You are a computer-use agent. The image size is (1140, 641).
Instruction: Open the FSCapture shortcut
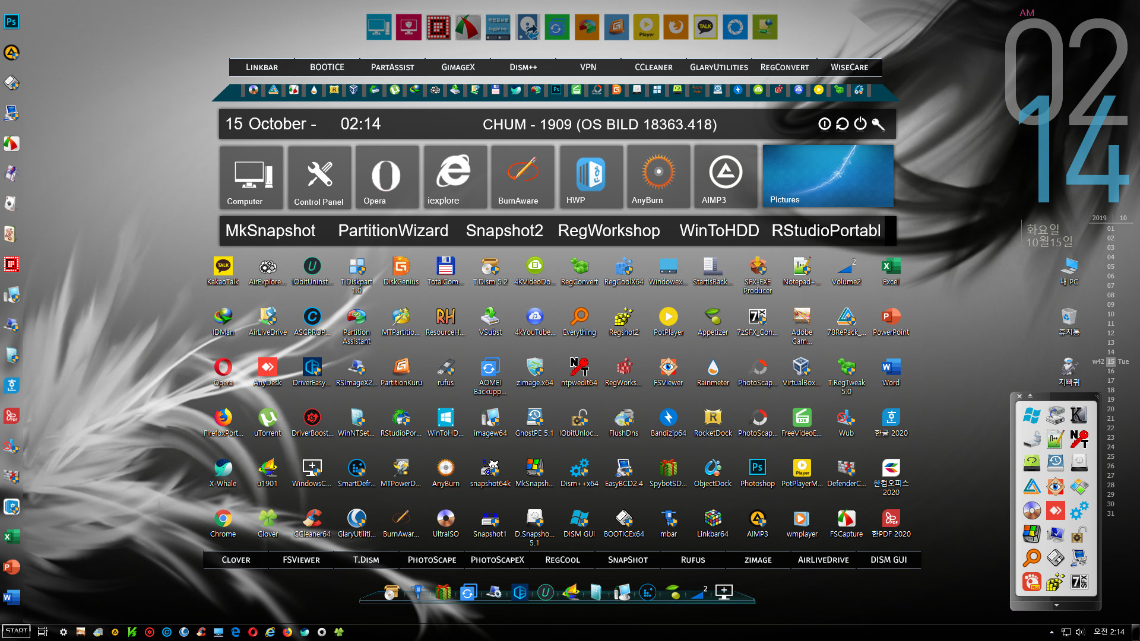(x=847, y=523)
